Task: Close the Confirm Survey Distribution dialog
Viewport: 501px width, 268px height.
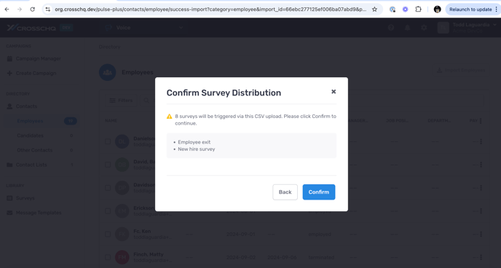Action: 334,92
